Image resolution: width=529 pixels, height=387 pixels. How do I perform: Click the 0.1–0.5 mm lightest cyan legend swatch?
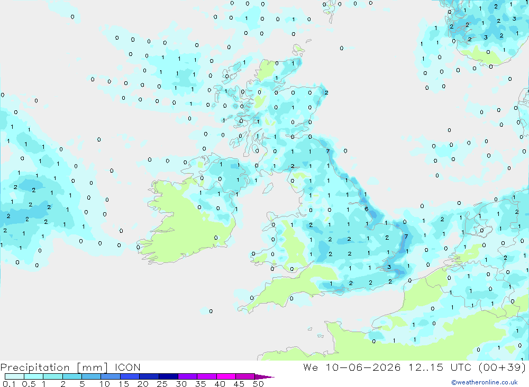coord(14,376)
